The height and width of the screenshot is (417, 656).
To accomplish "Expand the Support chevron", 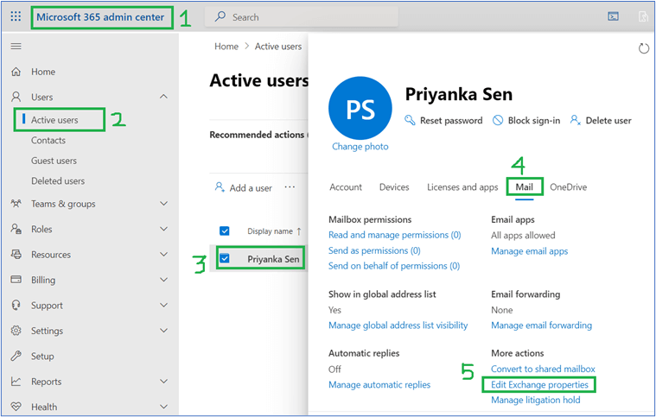I will pyautogui.click(x=163, y=305).
